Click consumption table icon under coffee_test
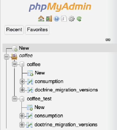 (x=29, y=116)
